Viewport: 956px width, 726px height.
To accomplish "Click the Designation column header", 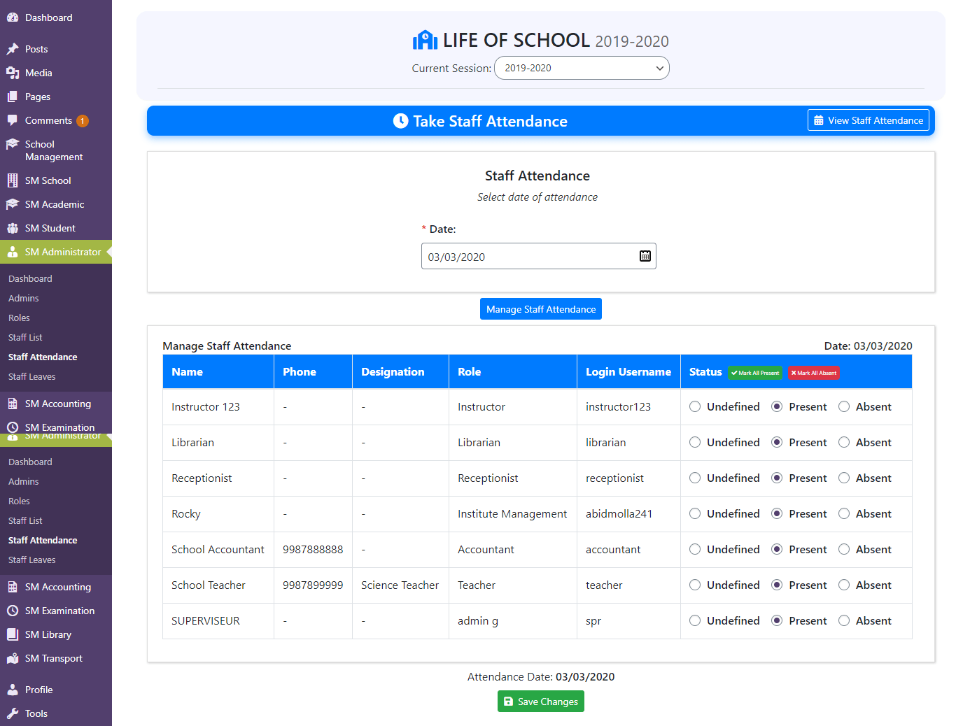I will pyautogui.click(x=401, y=371).
